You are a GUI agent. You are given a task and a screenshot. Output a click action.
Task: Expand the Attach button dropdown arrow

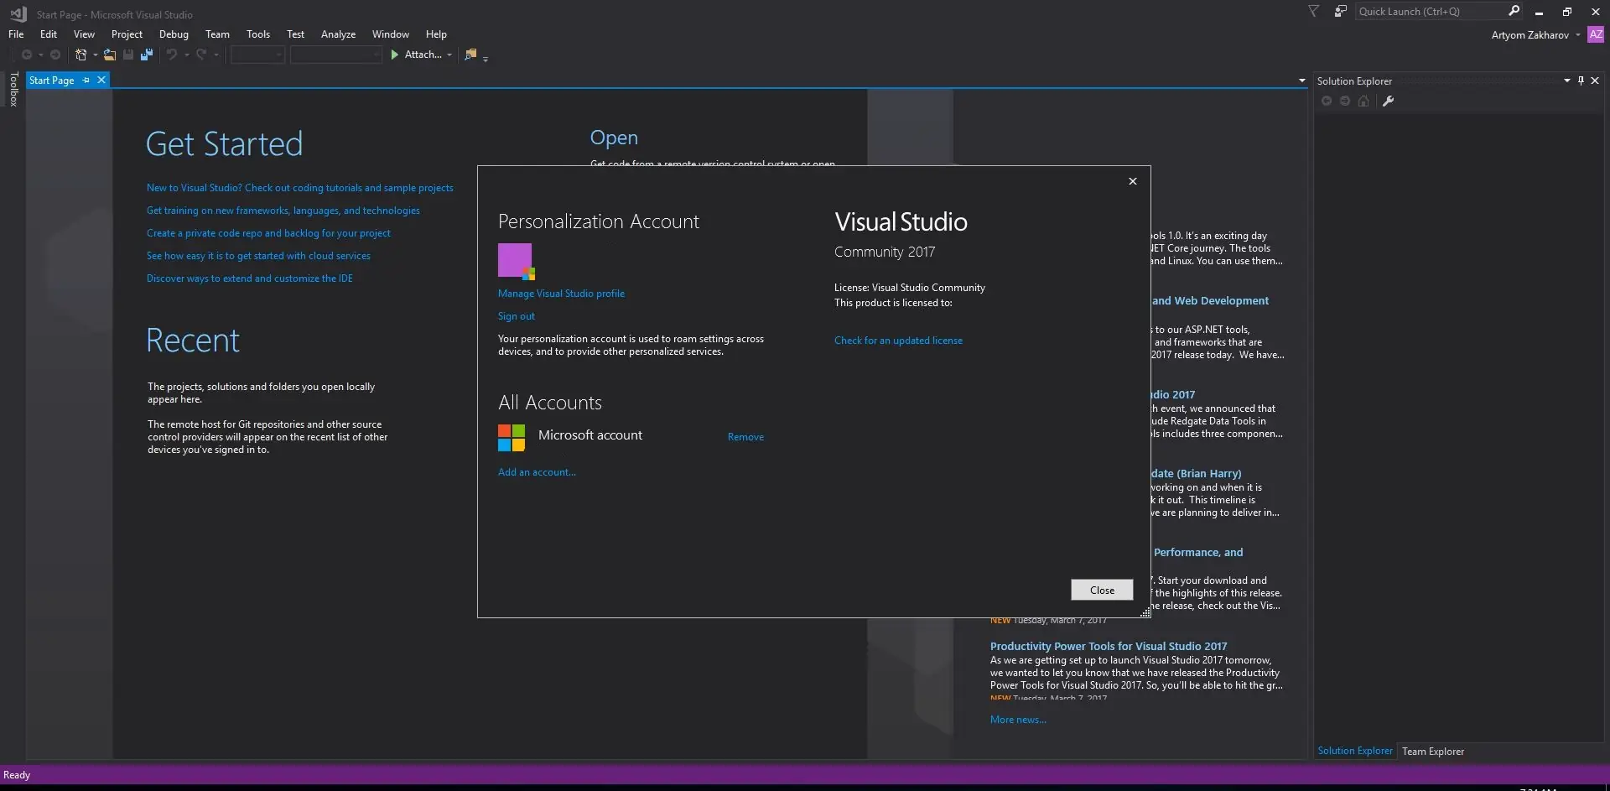[449, 55]
